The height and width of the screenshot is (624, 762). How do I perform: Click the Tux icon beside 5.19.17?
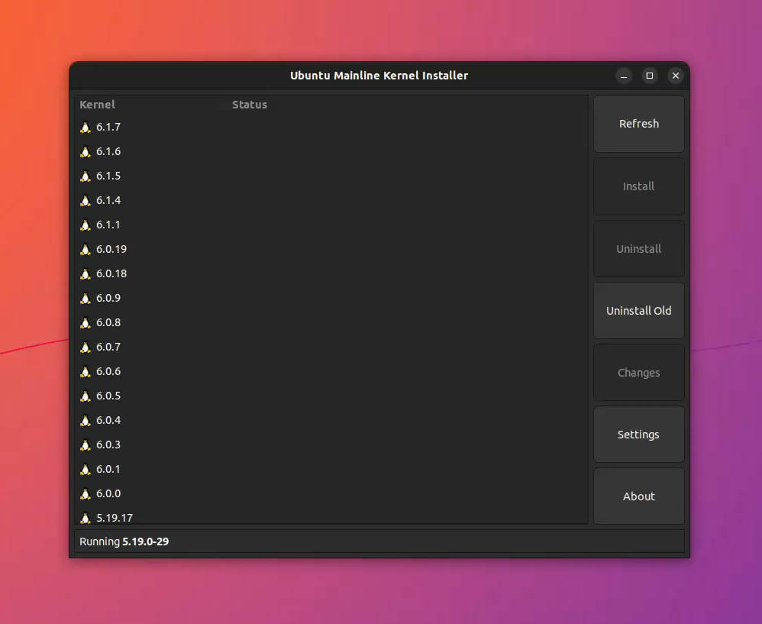[x=85, y=518]
